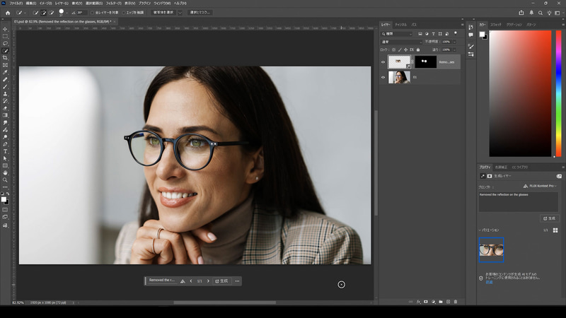Select the Move tool in the toolbar
The height and width of the screenshot is (318, 566).
point(6,30)
